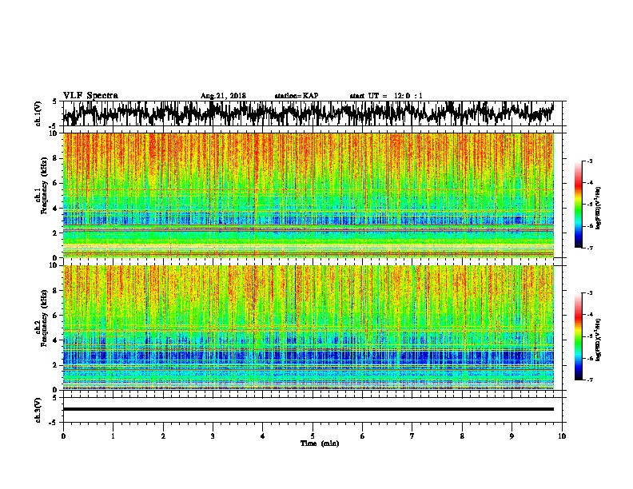
Task: Click the ch.1 voltage waveform trace
Action: 309,113
